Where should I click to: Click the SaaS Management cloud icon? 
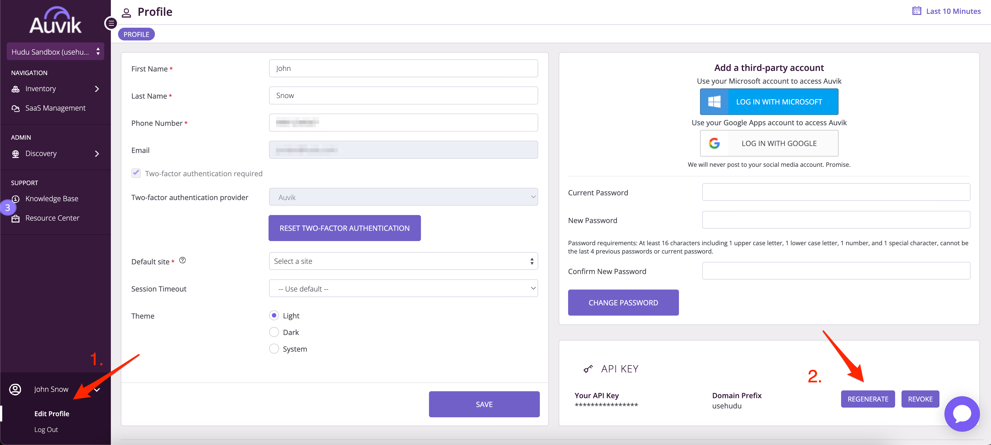[16, 108]
